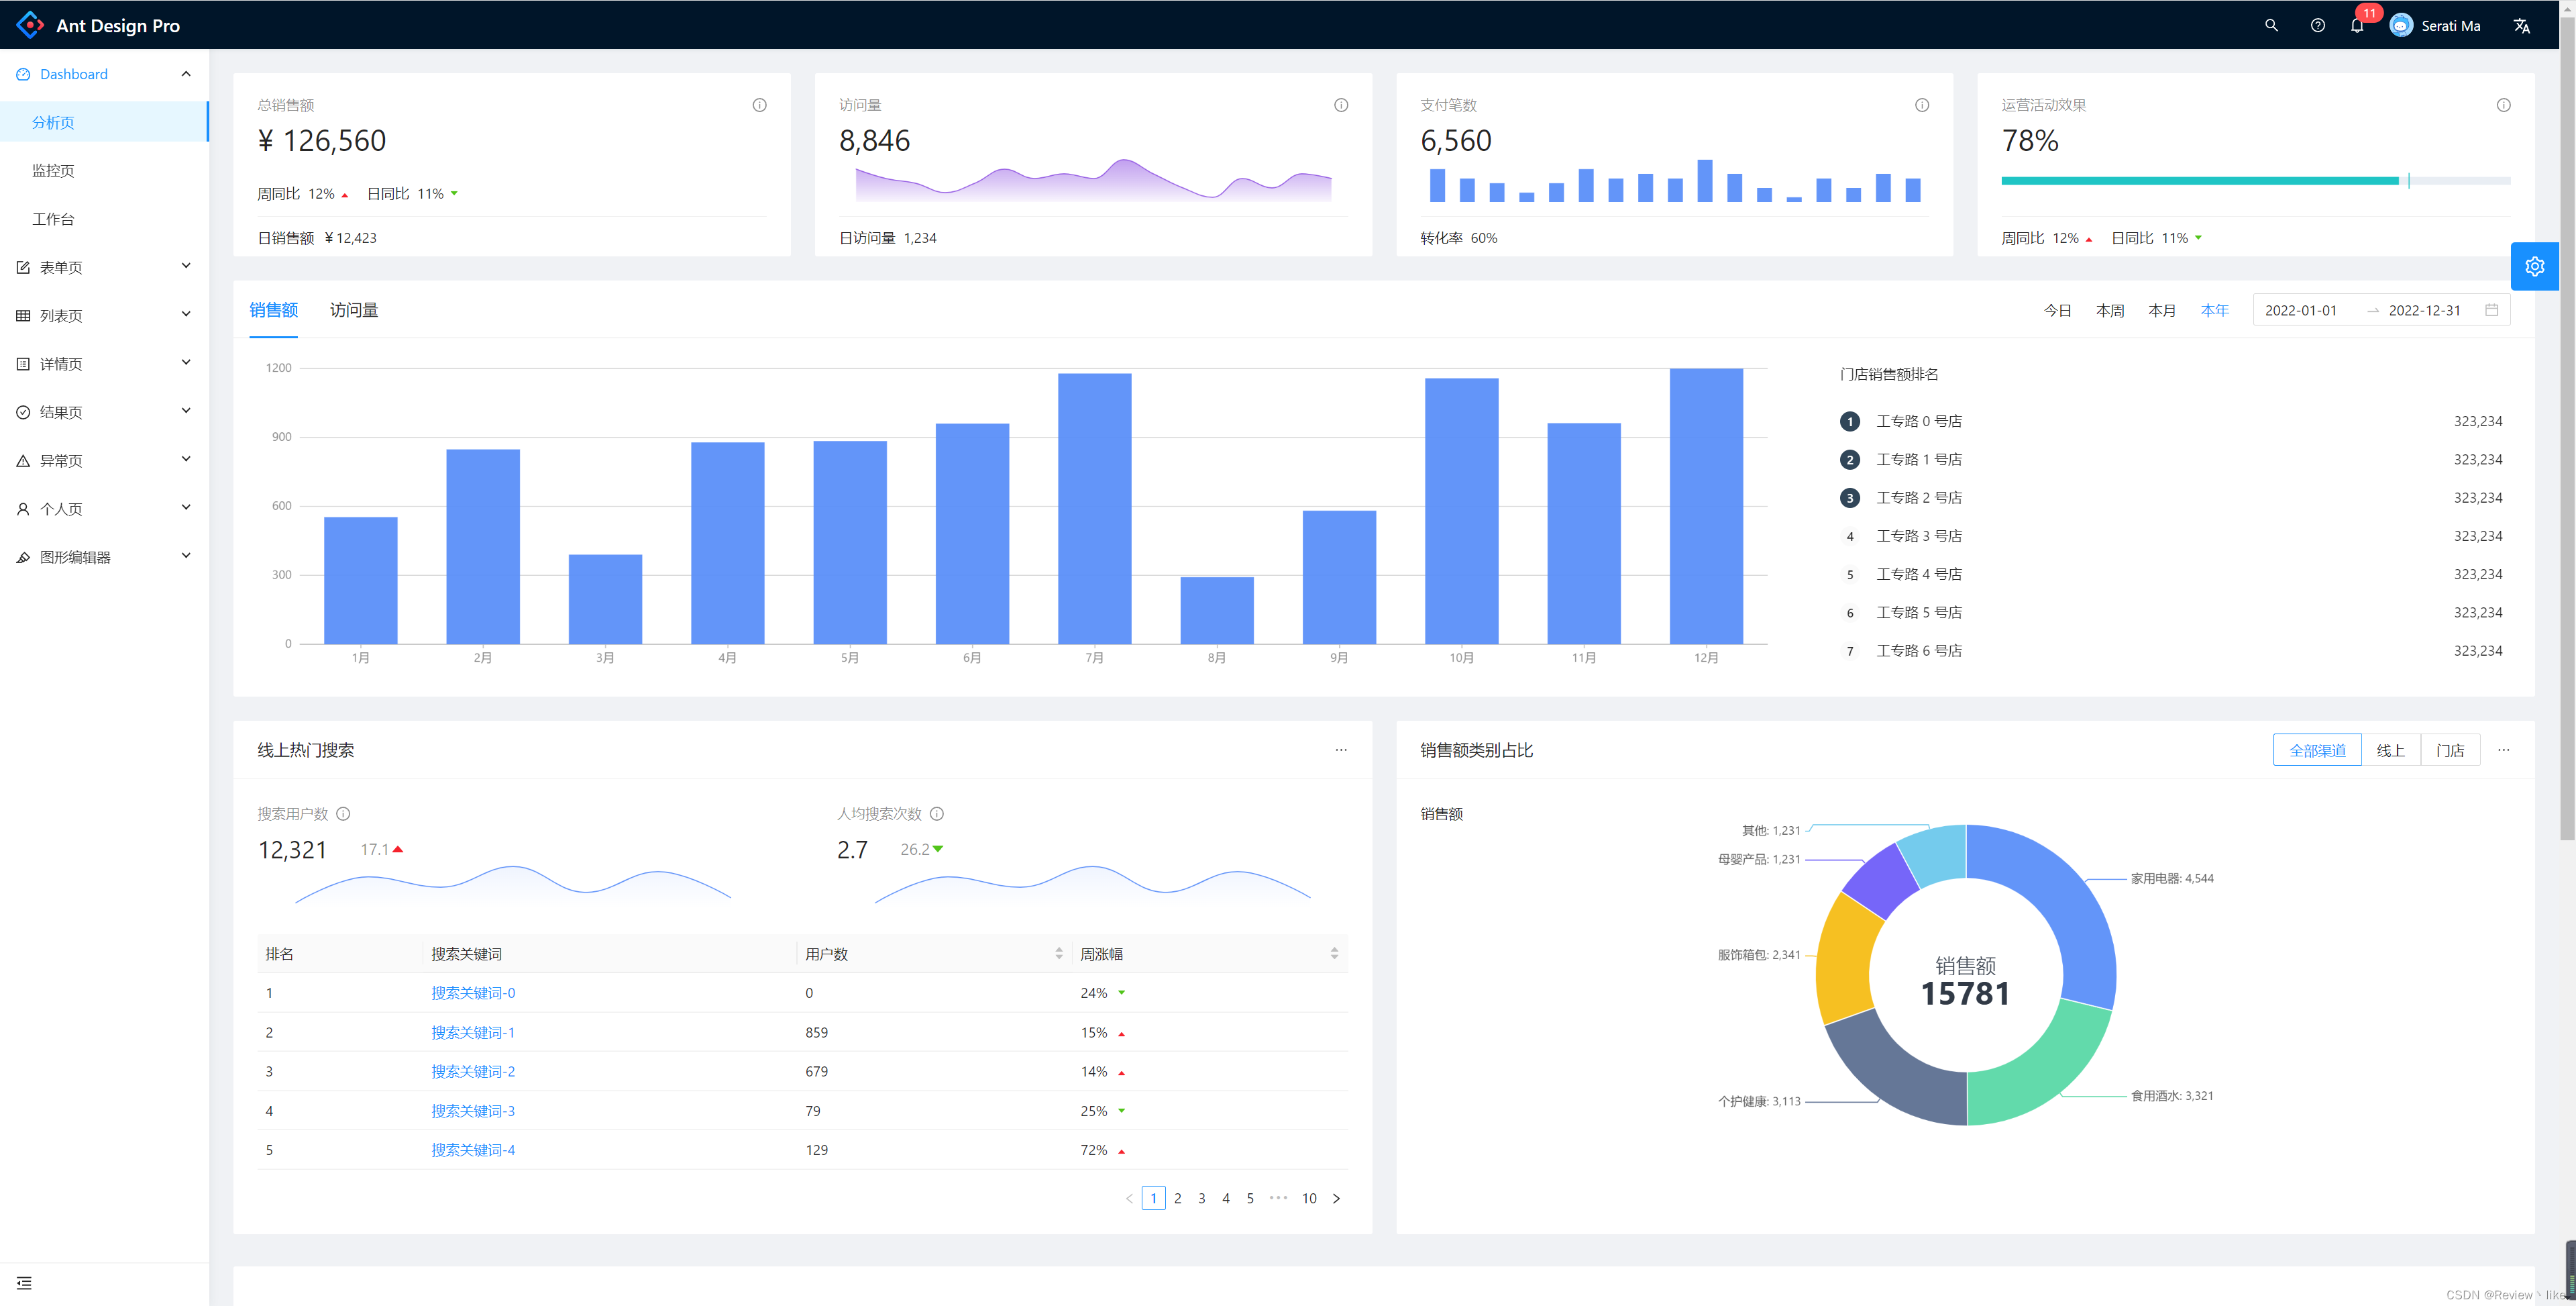Open the search icon in header

point(2271,25)
